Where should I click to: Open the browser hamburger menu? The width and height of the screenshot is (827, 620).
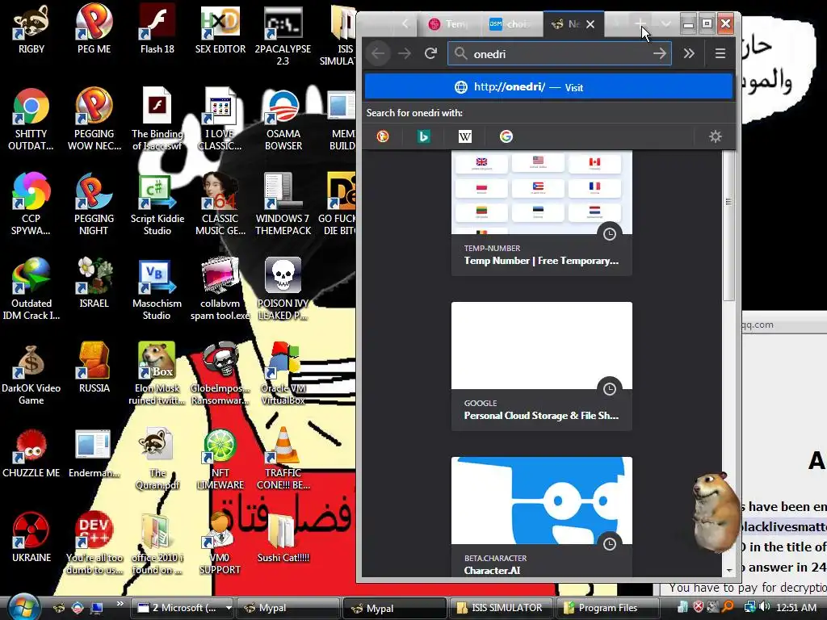[720, 53]
